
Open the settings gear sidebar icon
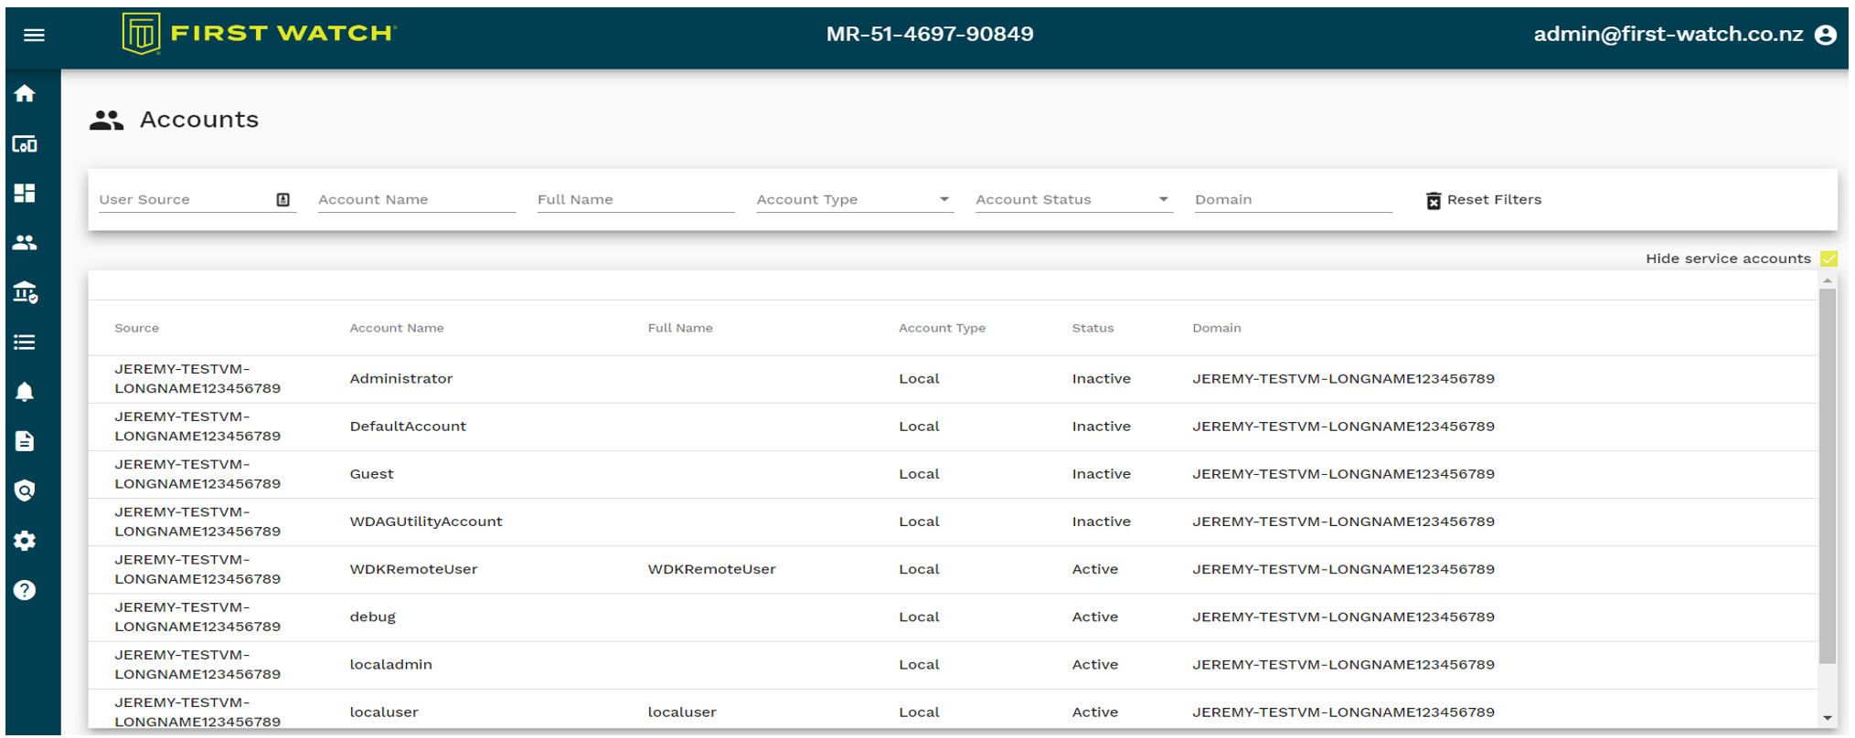(x=25, y=541)
